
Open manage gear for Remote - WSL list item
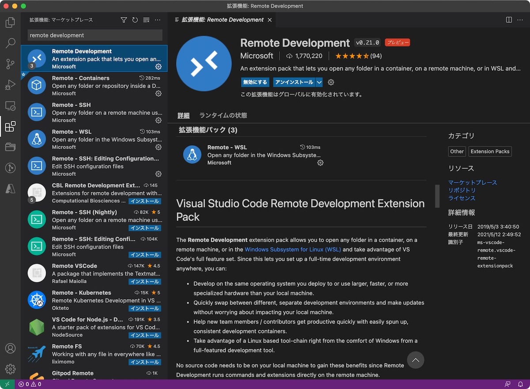[159, 147]
